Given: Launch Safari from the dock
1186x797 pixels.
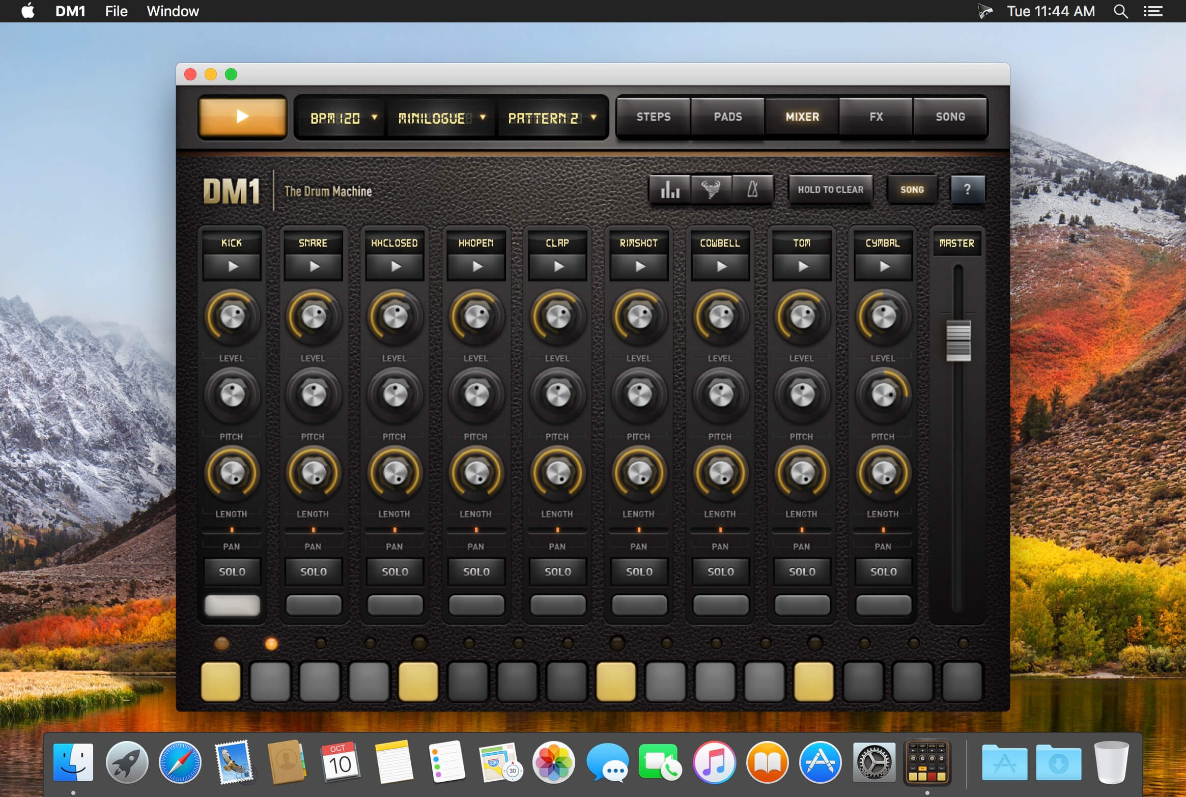Looking at the screenshot, I should click(x=180, y=762).
